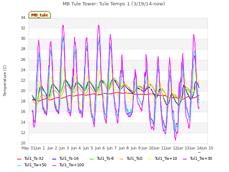Click the Jun 14 x-axis date label
This screenshot has width=229, height=172.
195,148
